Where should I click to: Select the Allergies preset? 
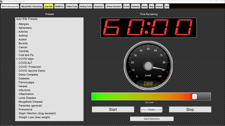coord(22,24)
